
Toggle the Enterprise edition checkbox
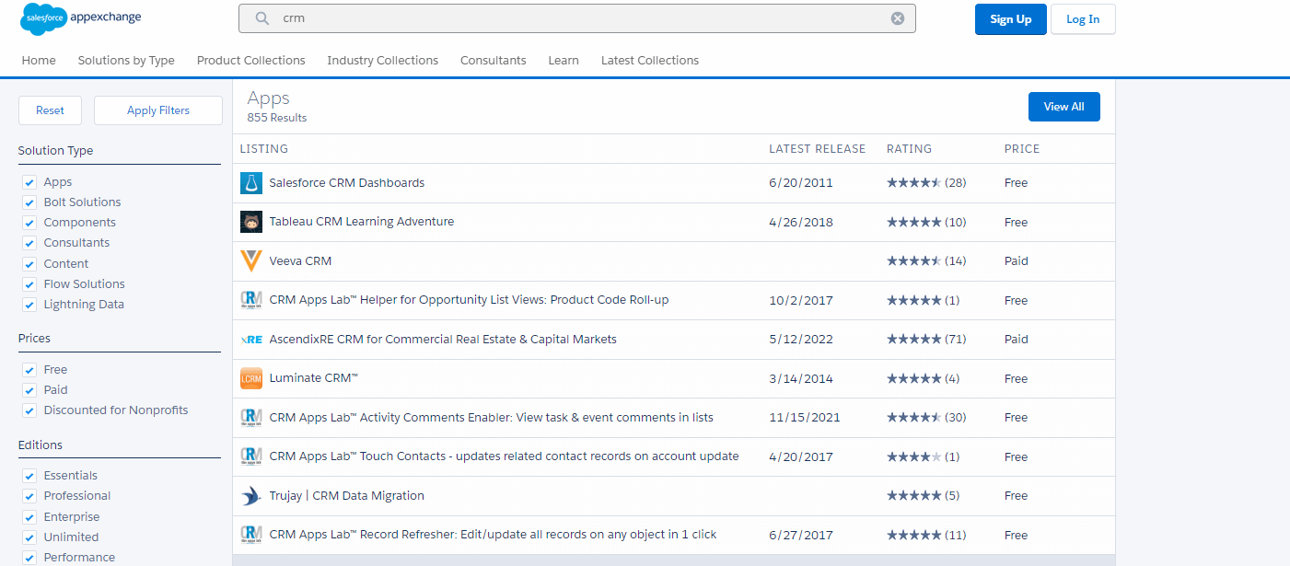tap(29, 517)
